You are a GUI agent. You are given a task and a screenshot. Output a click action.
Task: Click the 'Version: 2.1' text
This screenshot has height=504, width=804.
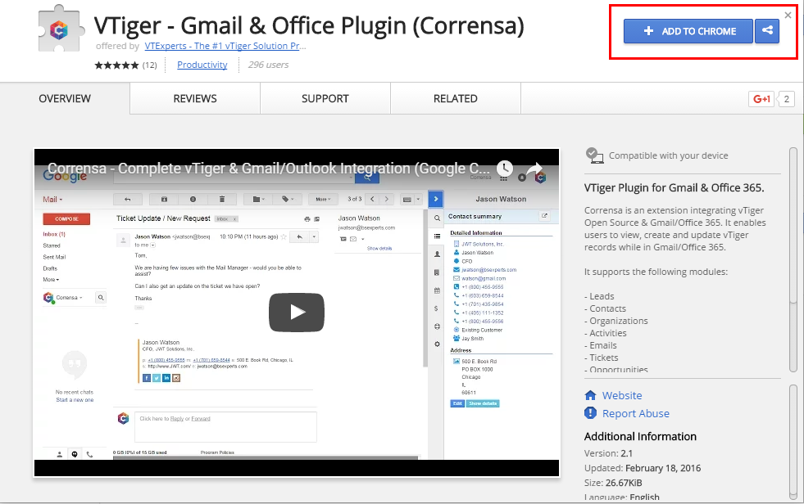pyautogui.click(x=608, y=453)
